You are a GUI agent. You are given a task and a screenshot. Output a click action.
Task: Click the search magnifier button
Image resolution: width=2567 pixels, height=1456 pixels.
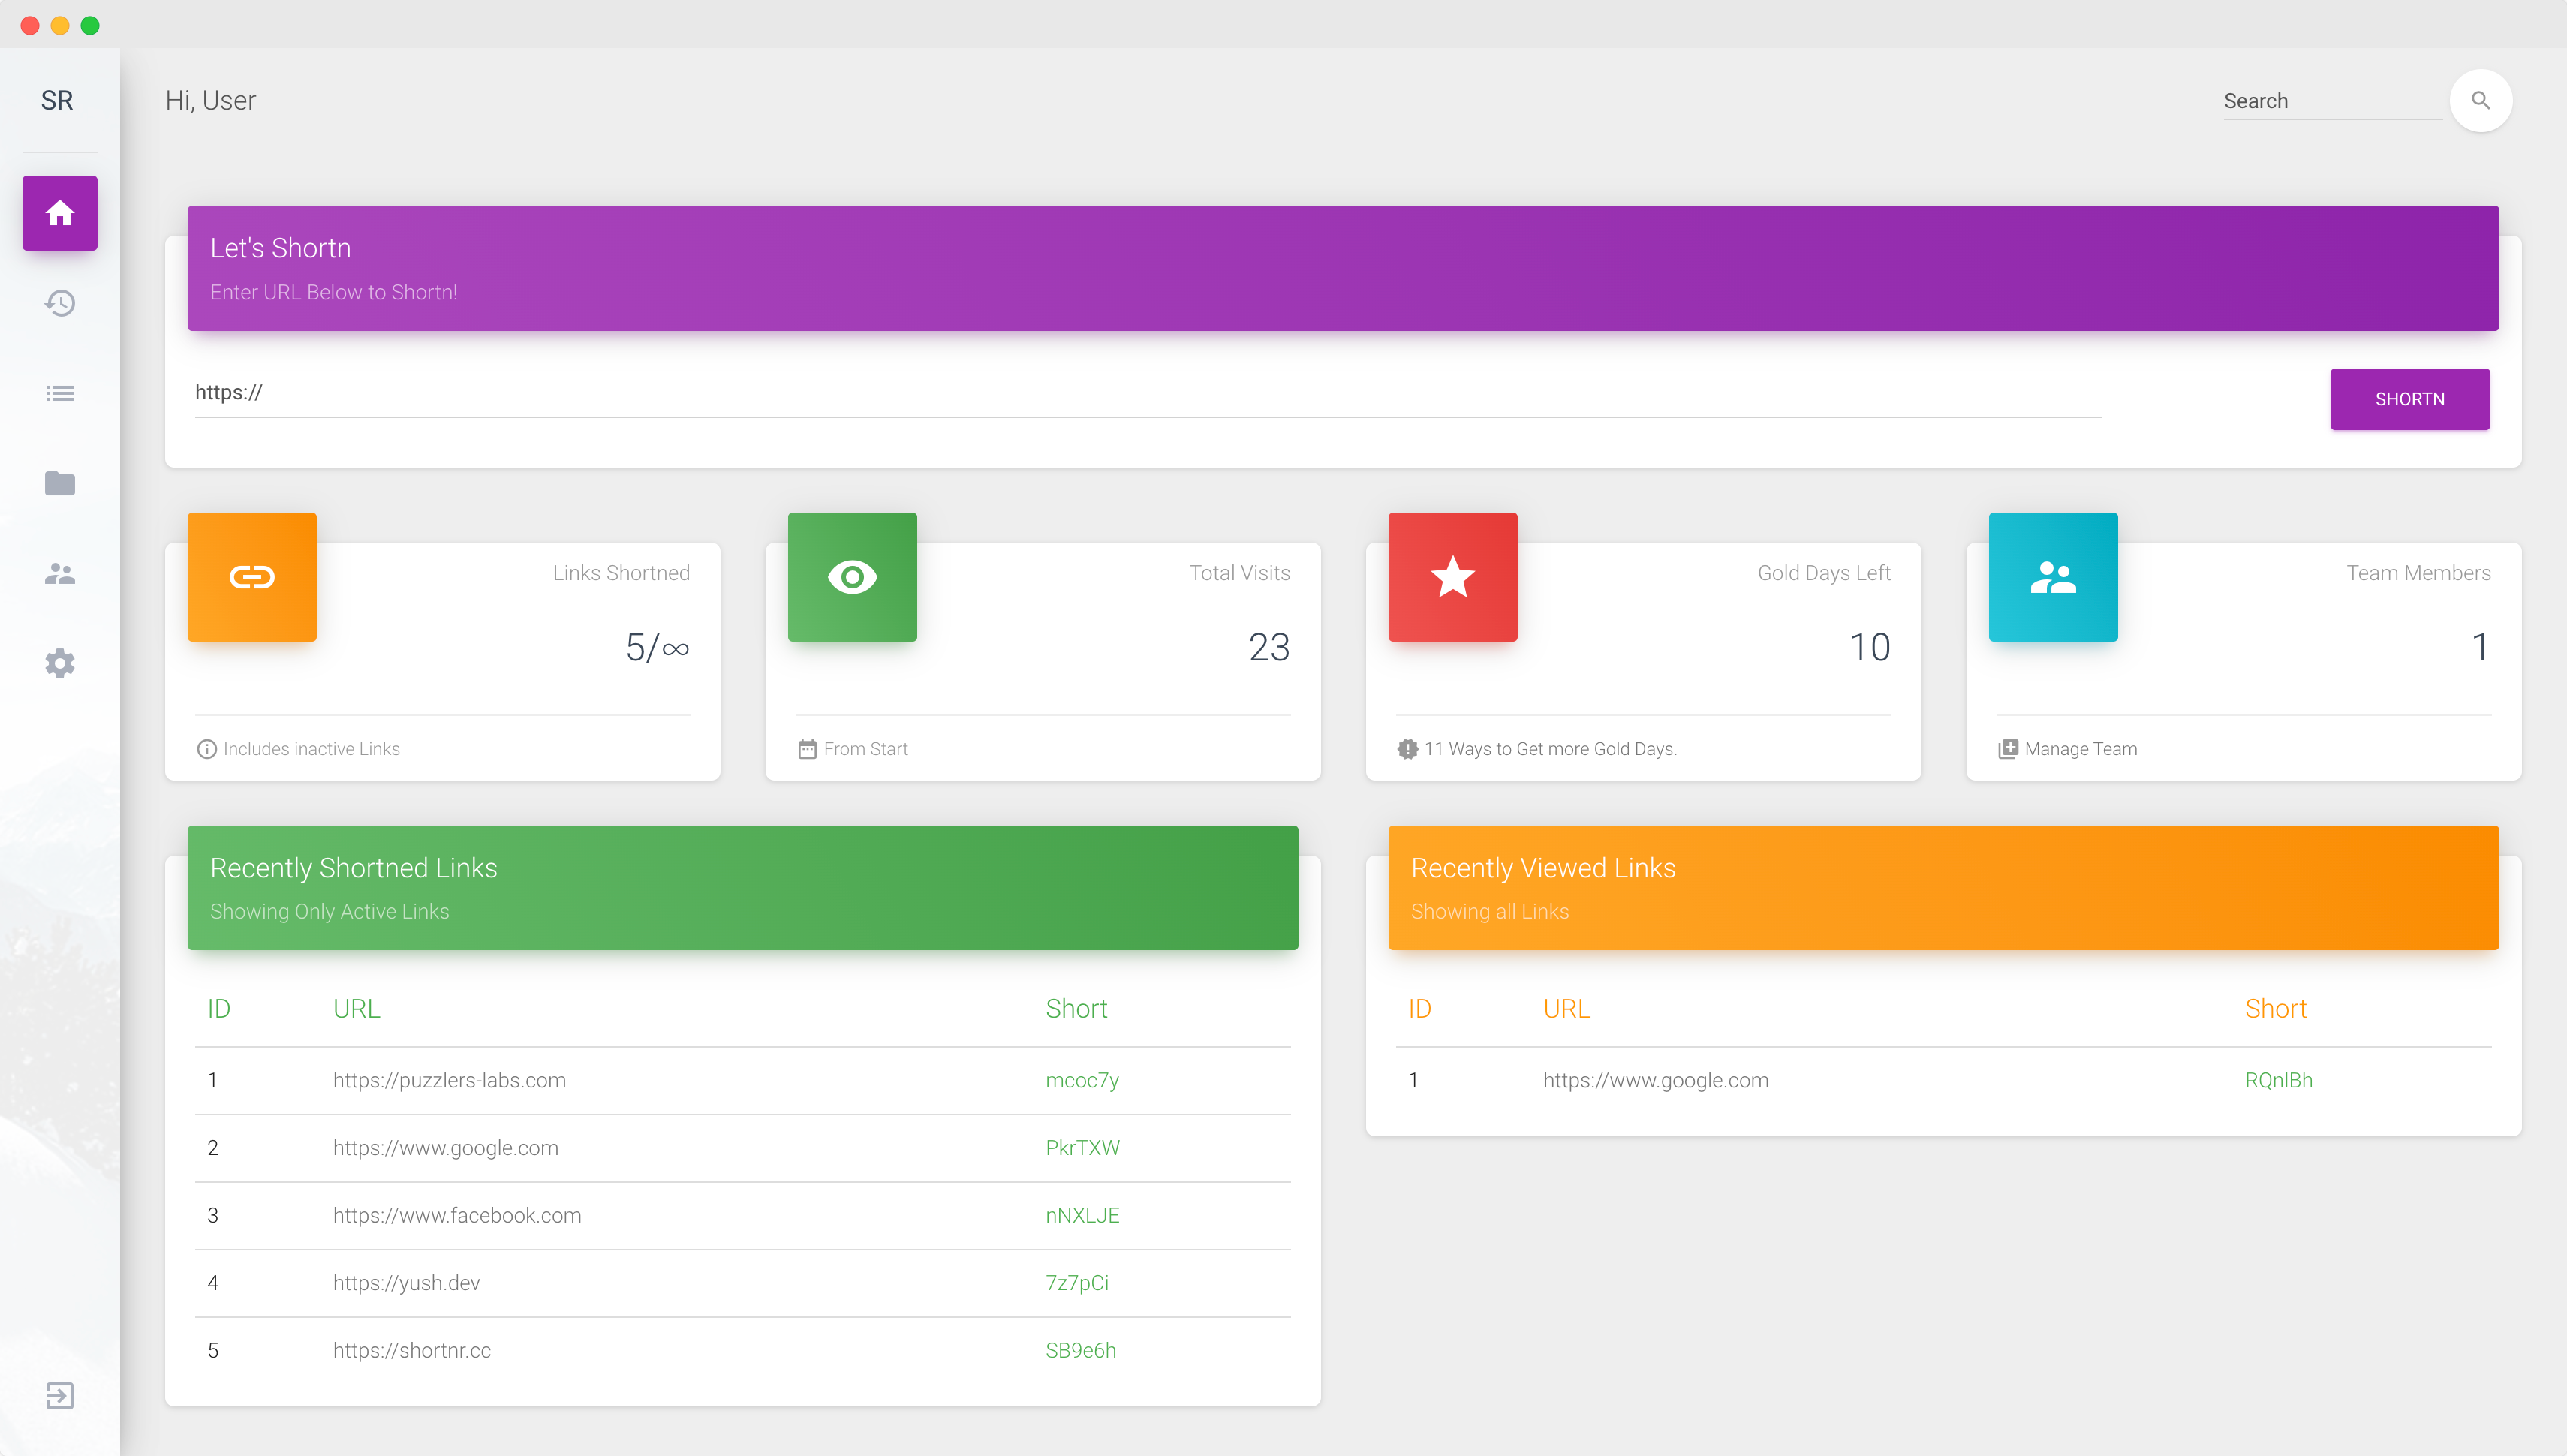(2481, 100)
